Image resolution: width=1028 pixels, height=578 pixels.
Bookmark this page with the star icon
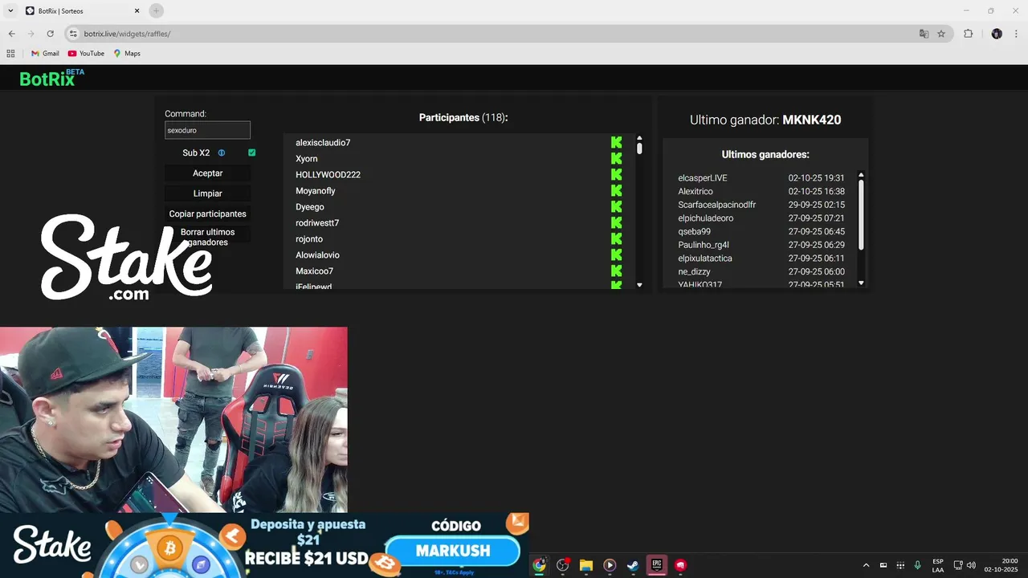(941, 34)
